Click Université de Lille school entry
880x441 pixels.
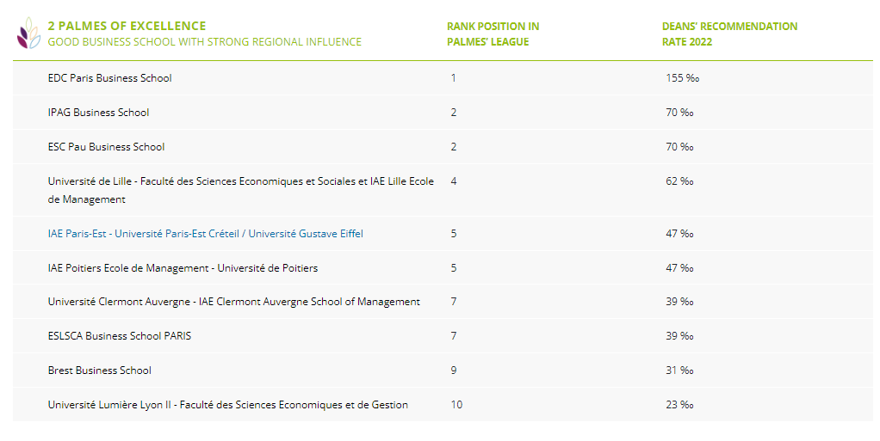(x=241, y=190)
